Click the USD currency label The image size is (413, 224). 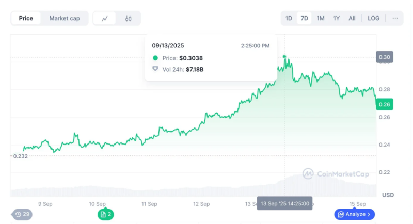(x=388, y=195)
